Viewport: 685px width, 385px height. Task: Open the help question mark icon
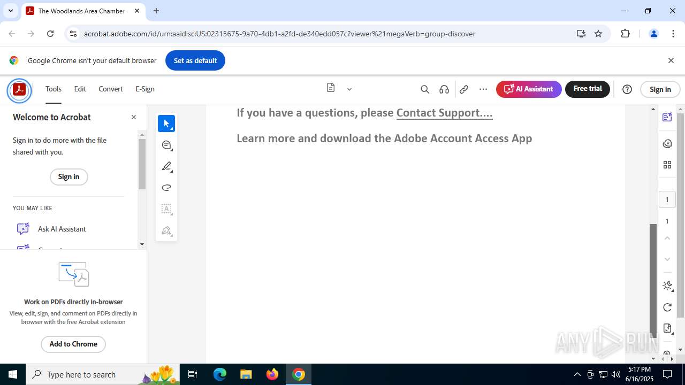(627, 89)
